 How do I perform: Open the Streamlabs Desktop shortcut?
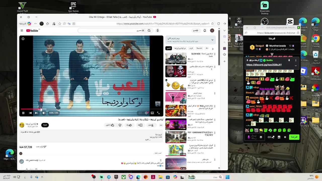click(x=265, y=8)
